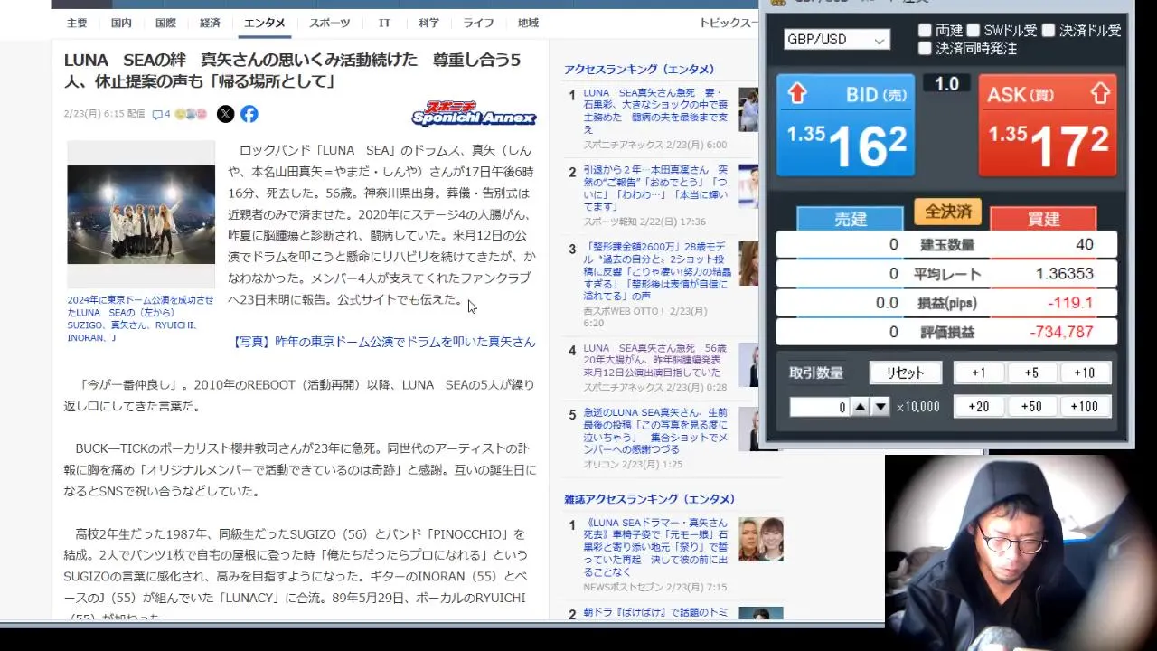This screenshot has width=1157, height=651.
Task: Switch to the 国際 tab
Action: [165, 23]
